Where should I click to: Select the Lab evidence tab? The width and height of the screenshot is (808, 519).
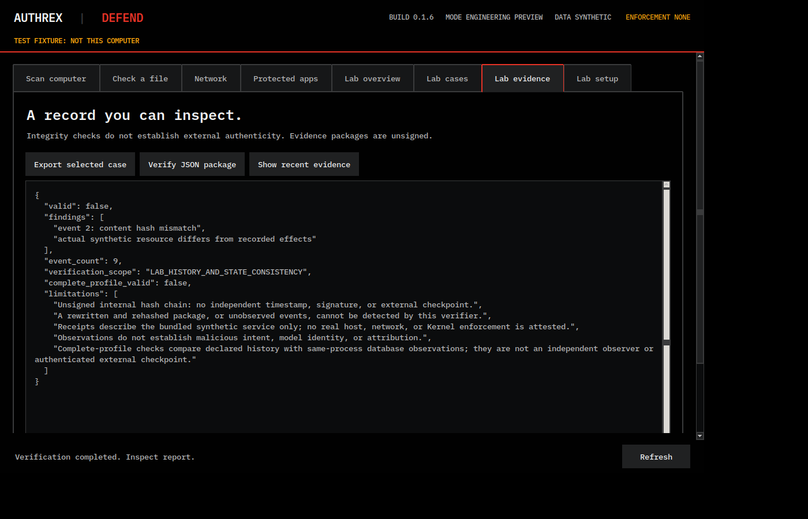pos(522,78)
